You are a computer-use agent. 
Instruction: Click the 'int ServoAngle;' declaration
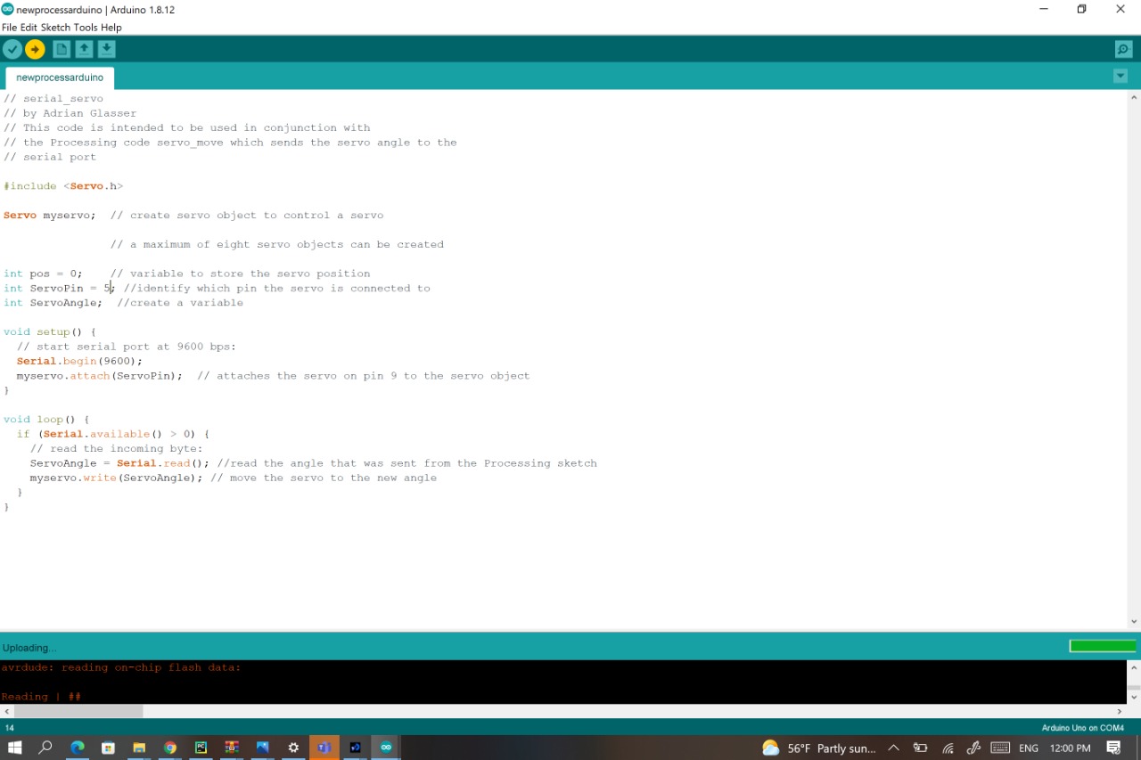pyautogui.click(x=53, y=303)
